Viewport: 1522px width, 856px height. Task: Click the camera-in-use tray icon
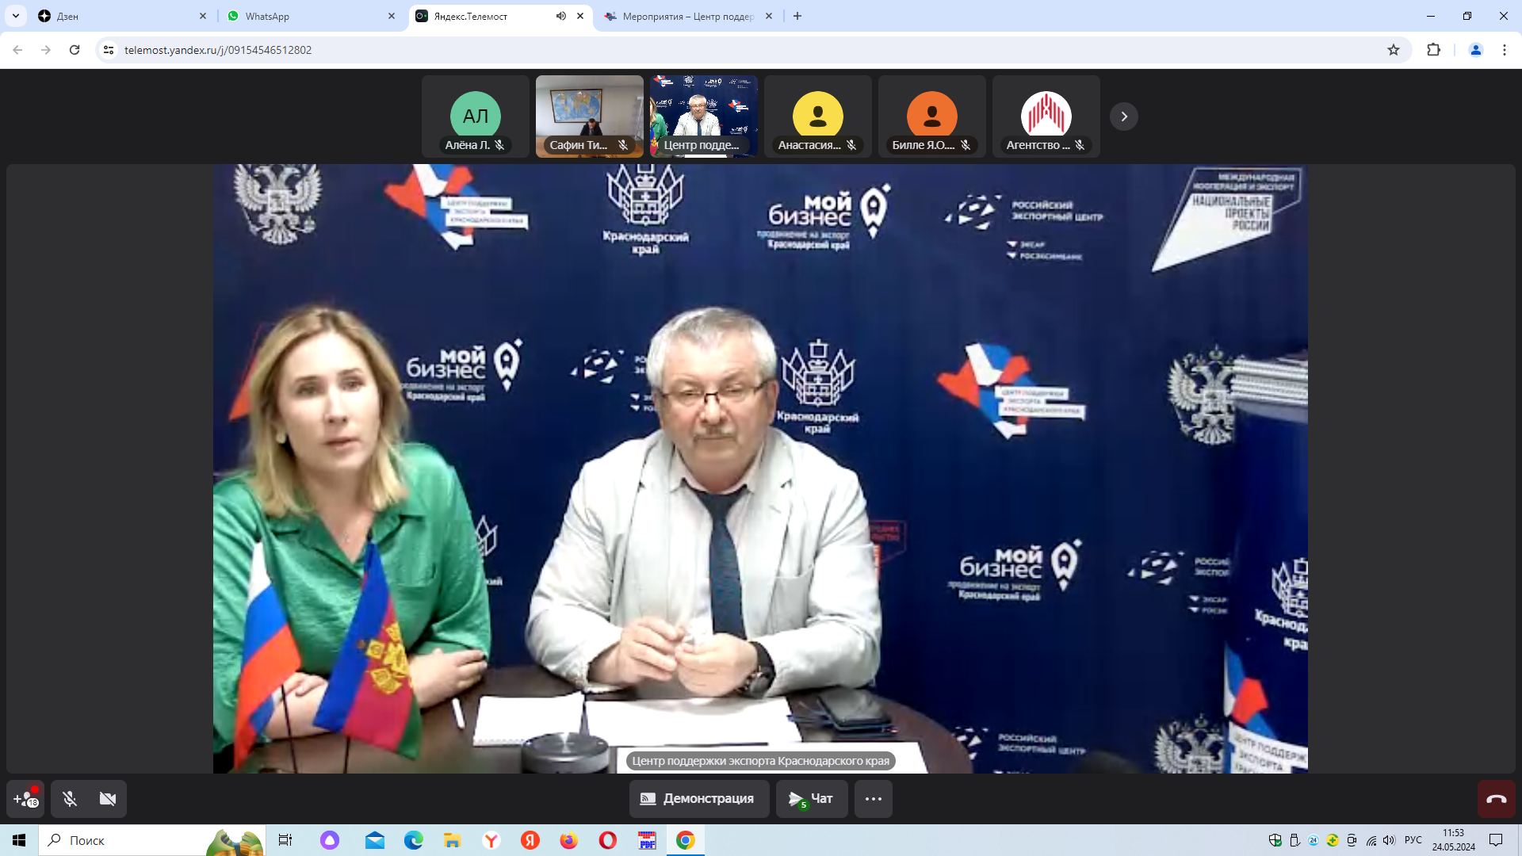pos(1352,840)
